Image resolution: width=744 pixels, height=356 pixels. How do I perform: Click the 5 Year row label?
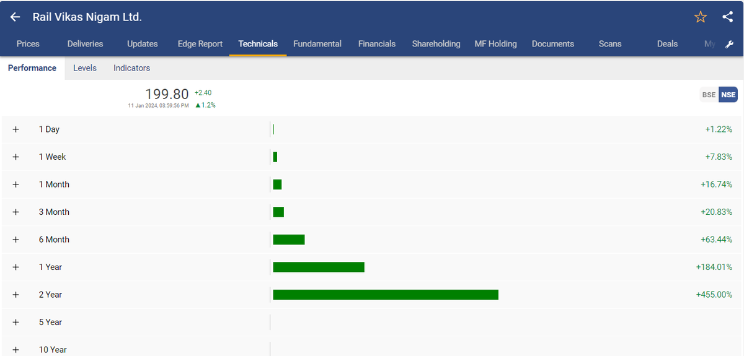[50, 322]
